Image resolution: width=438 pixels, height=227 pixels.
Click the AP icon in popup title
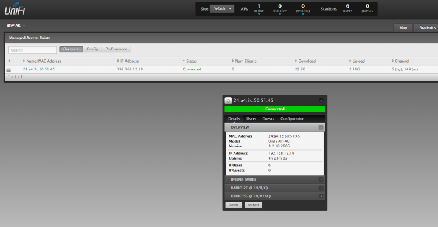[228, 100]
